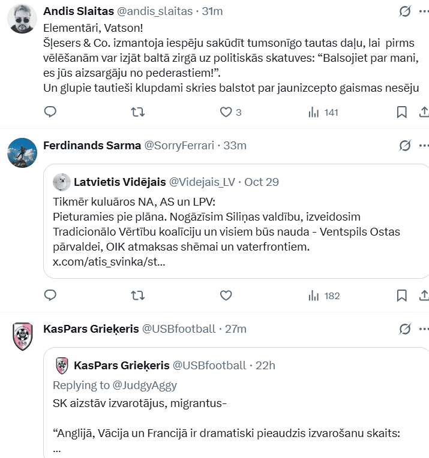This screenshot has width=429, height=458.
Task: Reply to Ferdinands Sarma's tweet
Action: [x=51, y=295]
